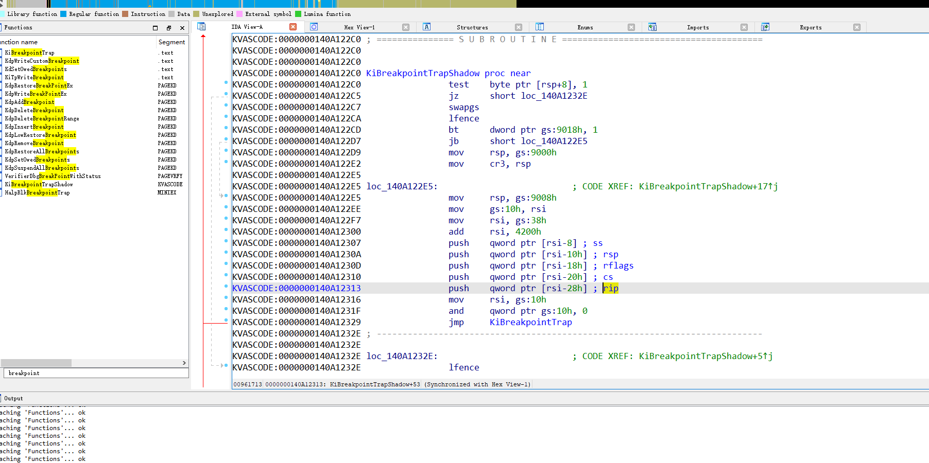Close the Imports tab

(744, 27)
